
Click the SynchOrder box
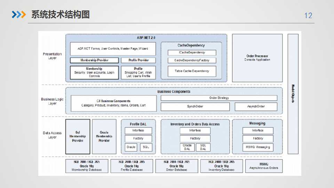[195, 107]
